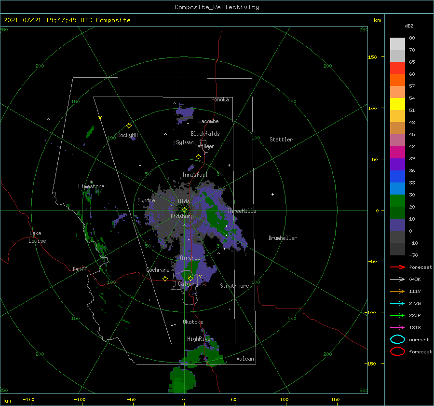Click the Blackfalds city label
This screenshot has width=434, height=406.
pos(205,134)
